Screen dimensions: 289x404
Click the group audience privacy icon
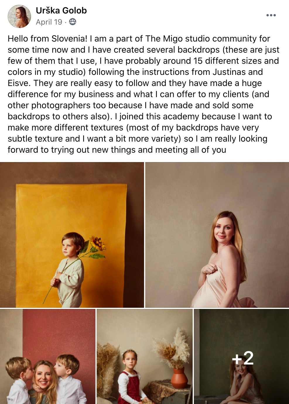point(73,22)
